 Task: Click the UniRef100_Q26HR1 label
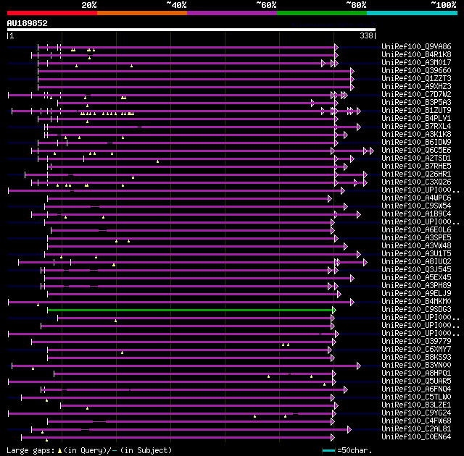tap(416, 174)
